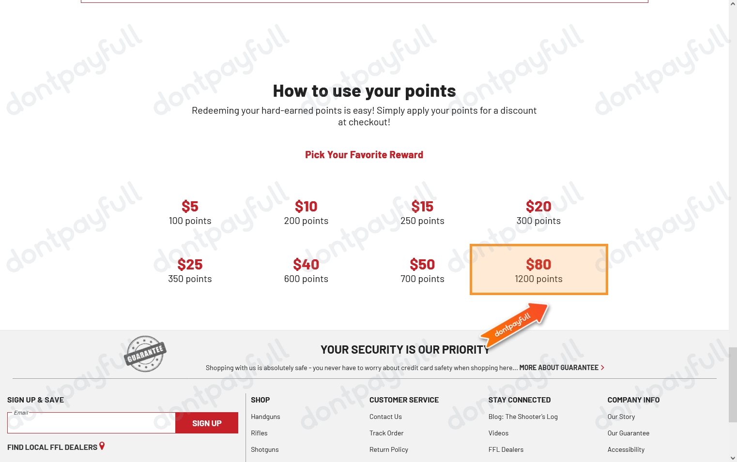View the Return Policy link
737x462 pixels.
coord(389,449)
